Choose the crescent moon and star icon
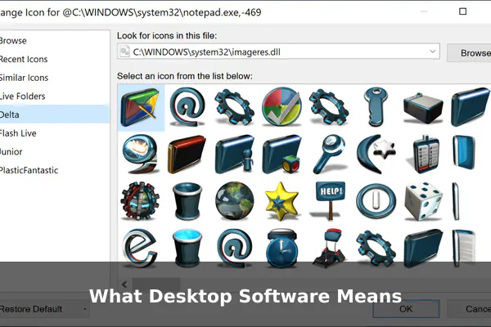The image size is (491, 327). coord(376,154)
